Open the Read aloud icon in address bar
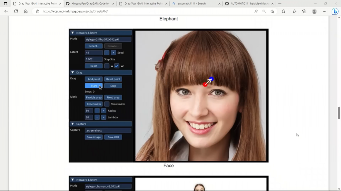This screenshot has width=341, height=191. click(x=256, y=11)
